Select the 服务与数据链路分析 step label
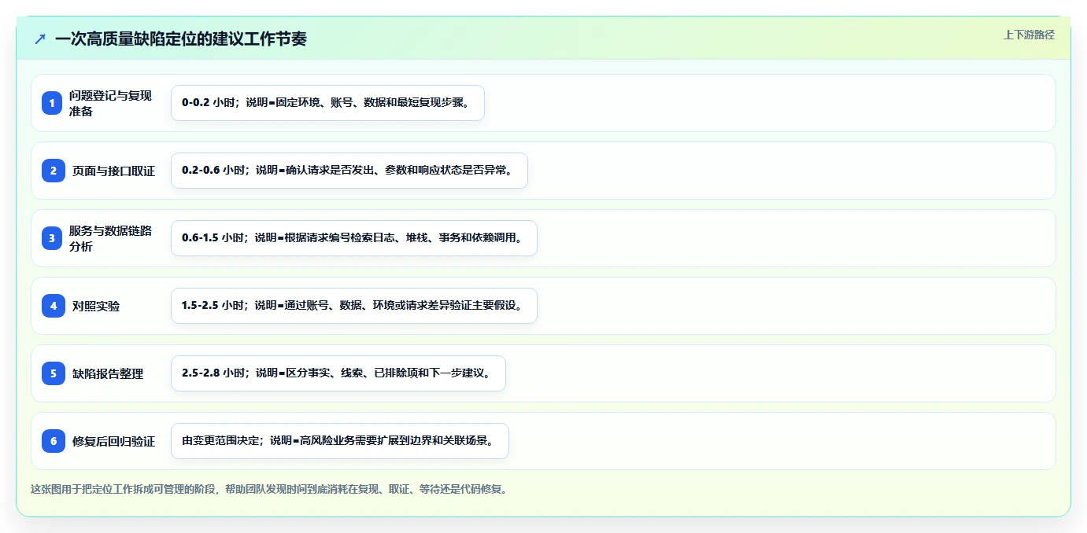Image resolution: width=1087 pixels, height=533 pixels. coord(111,238)
